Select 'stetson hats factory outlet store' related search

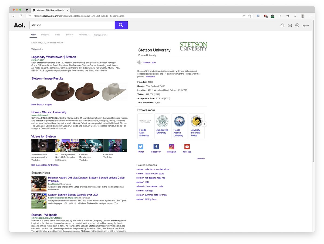153,169
